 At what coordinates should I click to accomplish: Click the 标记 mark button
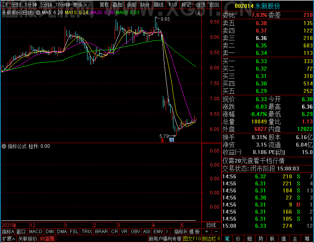186,5
